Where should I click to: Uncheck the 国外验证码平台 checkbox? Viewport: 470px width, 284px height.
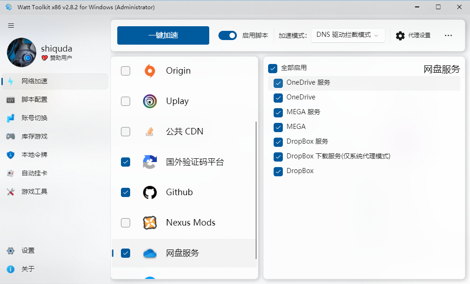pyautogui.click(x=126, y=162)
